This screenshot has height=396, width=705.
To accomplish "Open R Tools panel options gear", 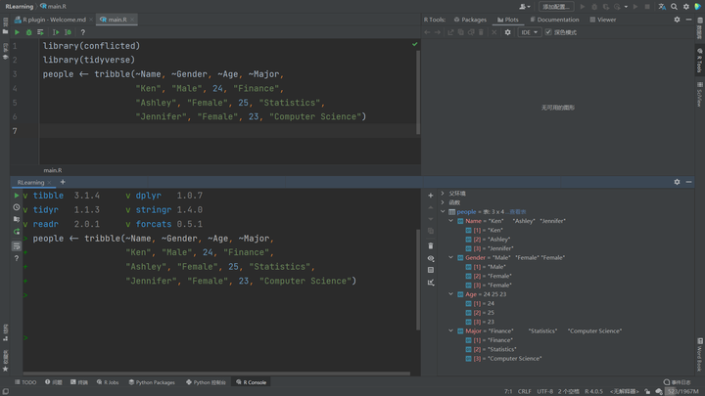I will (x=677, y=20).
